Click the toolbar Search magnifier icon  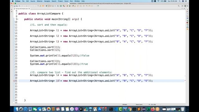(x=179, y=6)
